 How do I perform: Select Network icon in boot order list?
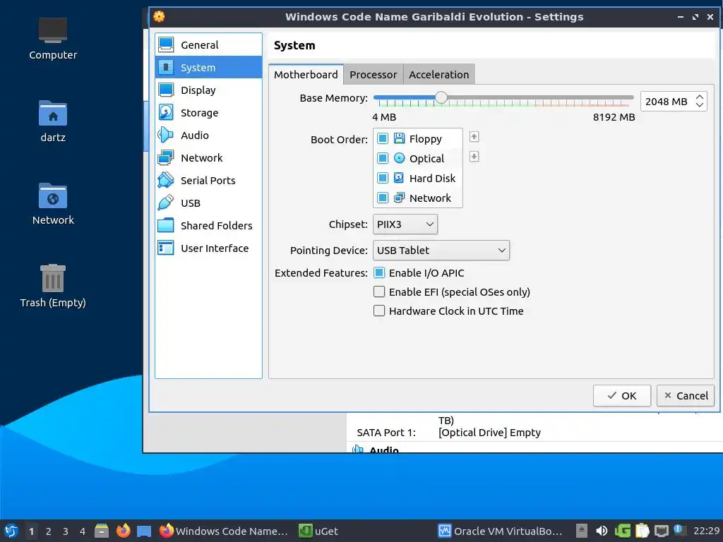pos(400,198)
